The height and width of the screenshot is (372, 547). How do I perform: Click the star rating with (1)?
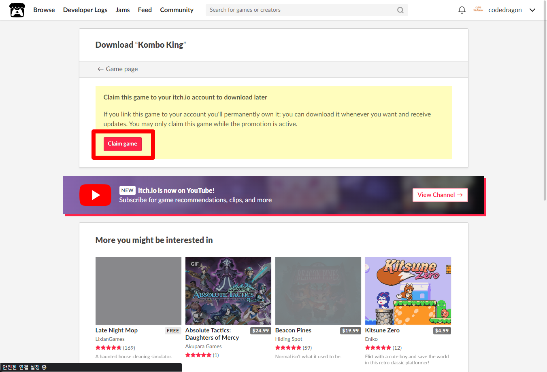coord(202,355)
